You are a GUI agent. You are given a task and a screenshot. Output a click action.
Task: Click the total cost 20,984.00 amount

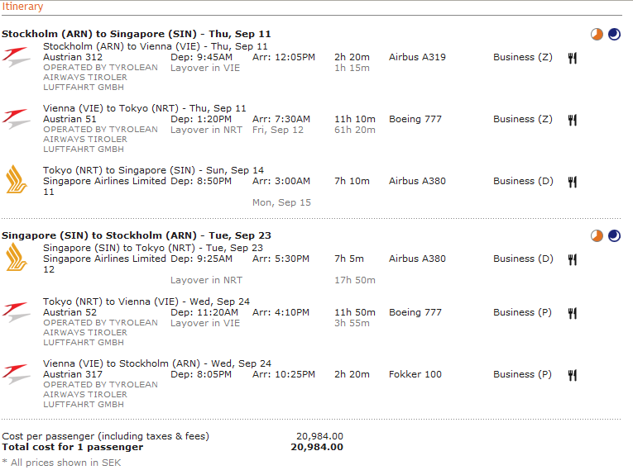pyautogui.click(x=317, y=447)
